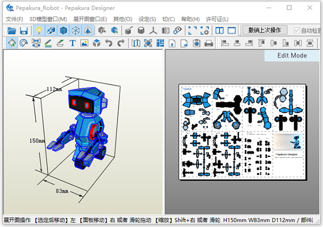Click the Undo arrow icon
Viewport: 323px width, 227px height.
(109, 43)
